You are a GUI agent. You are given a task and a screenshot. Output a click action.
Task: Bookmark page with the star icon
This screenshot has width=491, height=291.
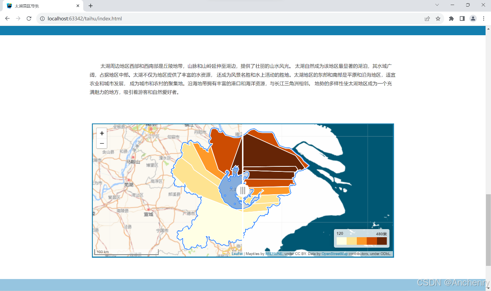click(x=438, y=18)
